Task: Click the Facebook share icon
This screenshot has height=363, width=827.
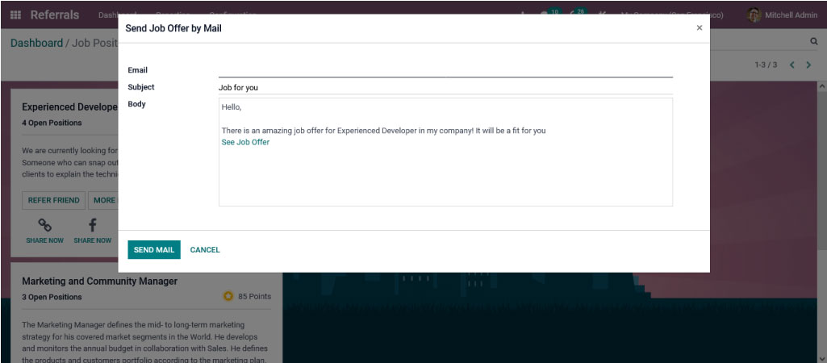Action: 92,225
